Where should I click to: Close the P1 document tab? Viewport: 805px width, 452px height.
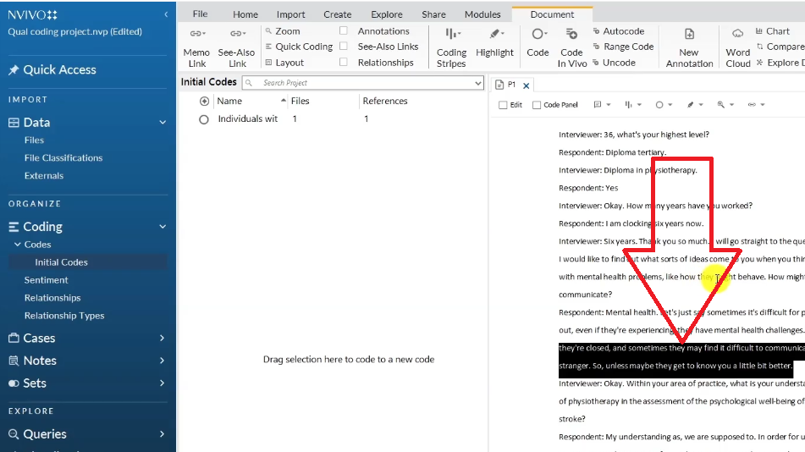pos(526,85)
